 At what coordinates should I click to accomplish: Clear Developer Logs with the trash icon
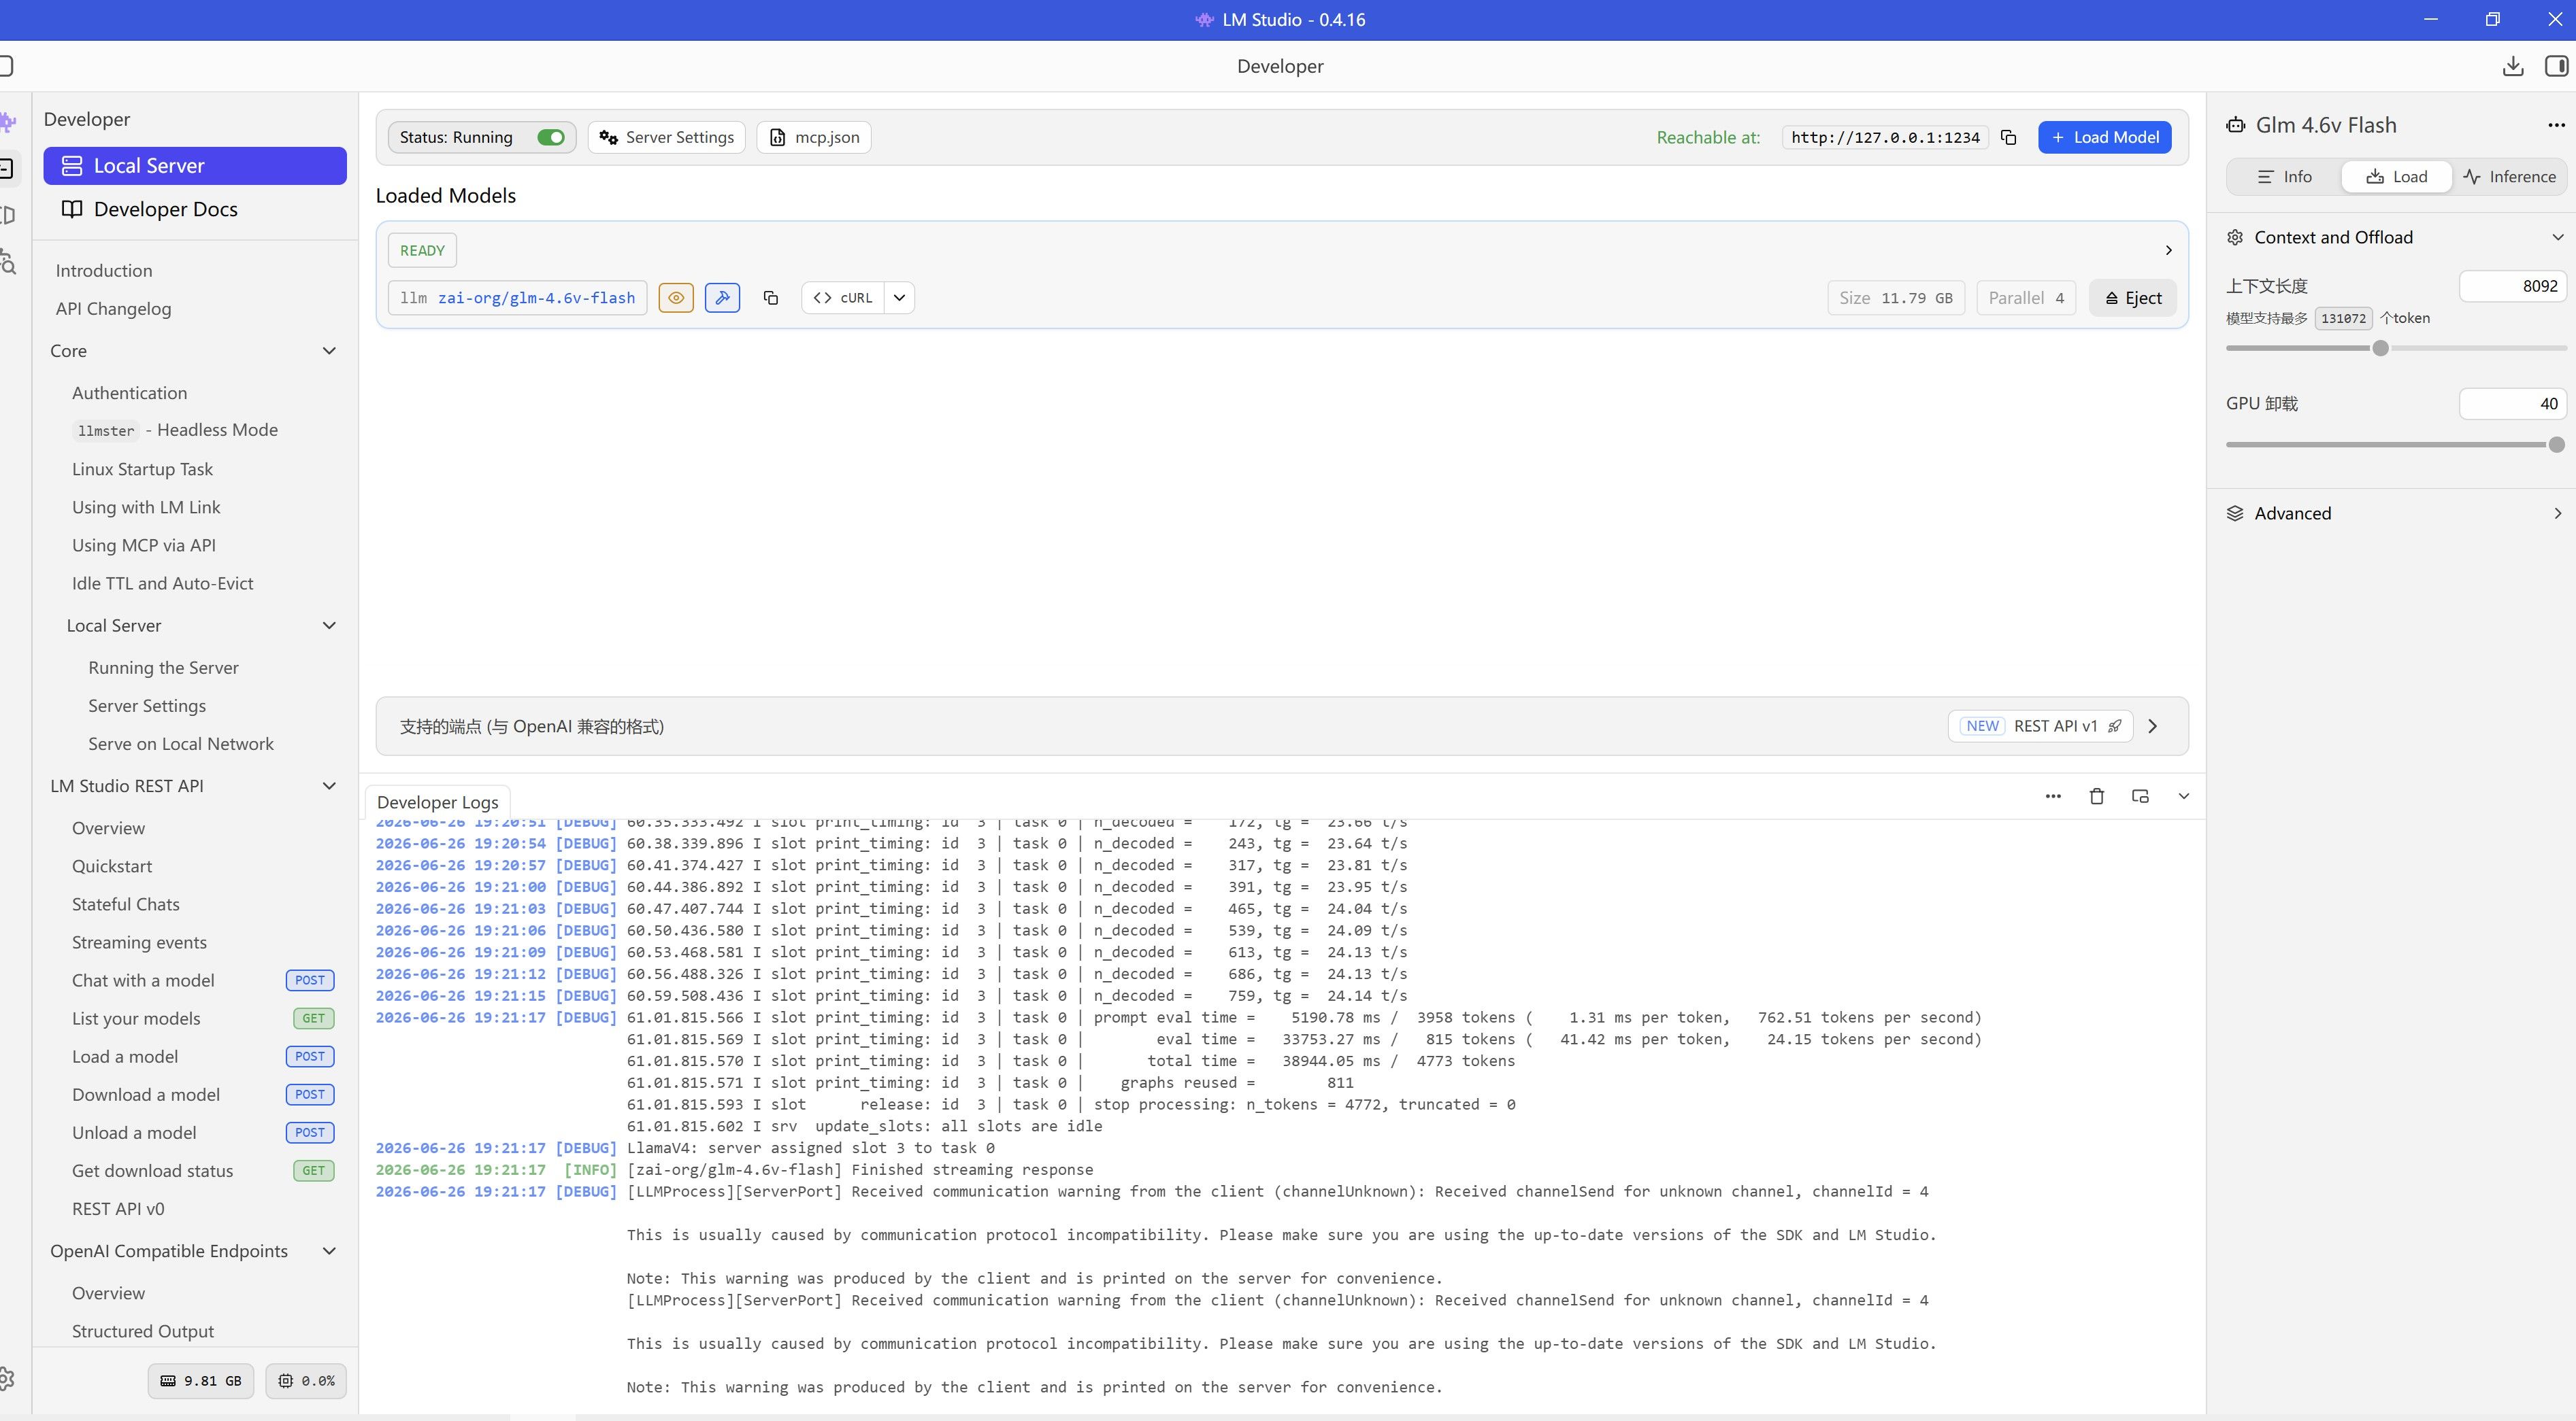pyautogui.click(x=2096, y=796)
